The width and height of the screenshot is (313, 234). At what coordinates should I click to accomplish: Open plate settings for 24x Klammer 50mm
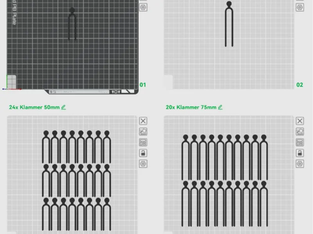tap(143, 164)
